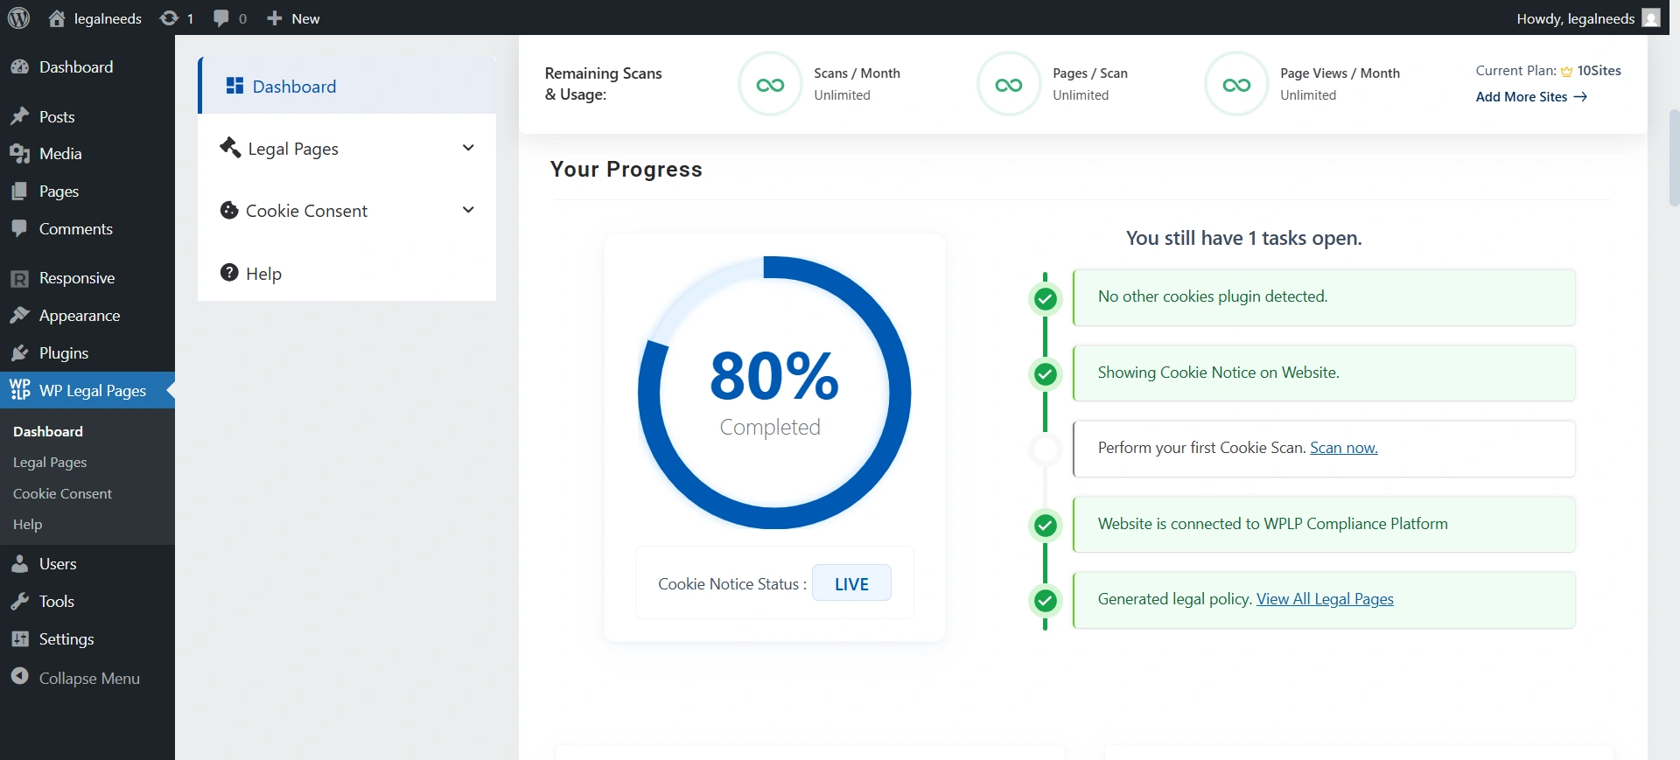Click the Pages / Scan infinity icon
The height and width of the screenshot is (760, 1680).
coord(1009,85)
